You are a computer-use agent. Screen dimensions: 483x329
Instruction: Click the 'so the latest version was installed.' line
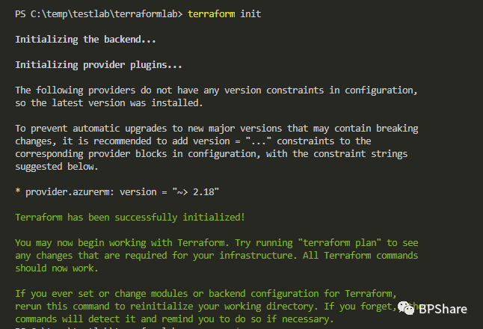coord(109,103)
